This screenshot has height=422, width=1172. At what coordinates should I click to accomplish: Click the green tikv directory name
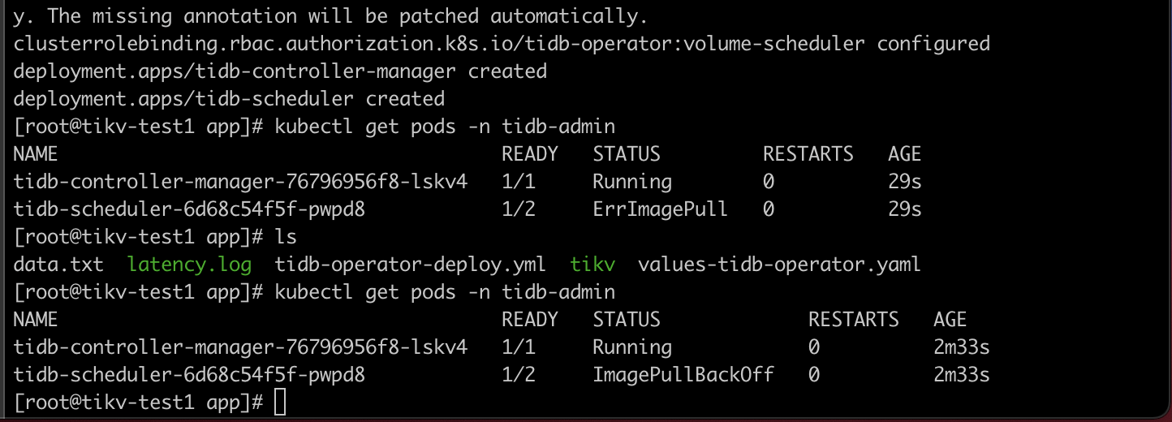coord(592,264)
